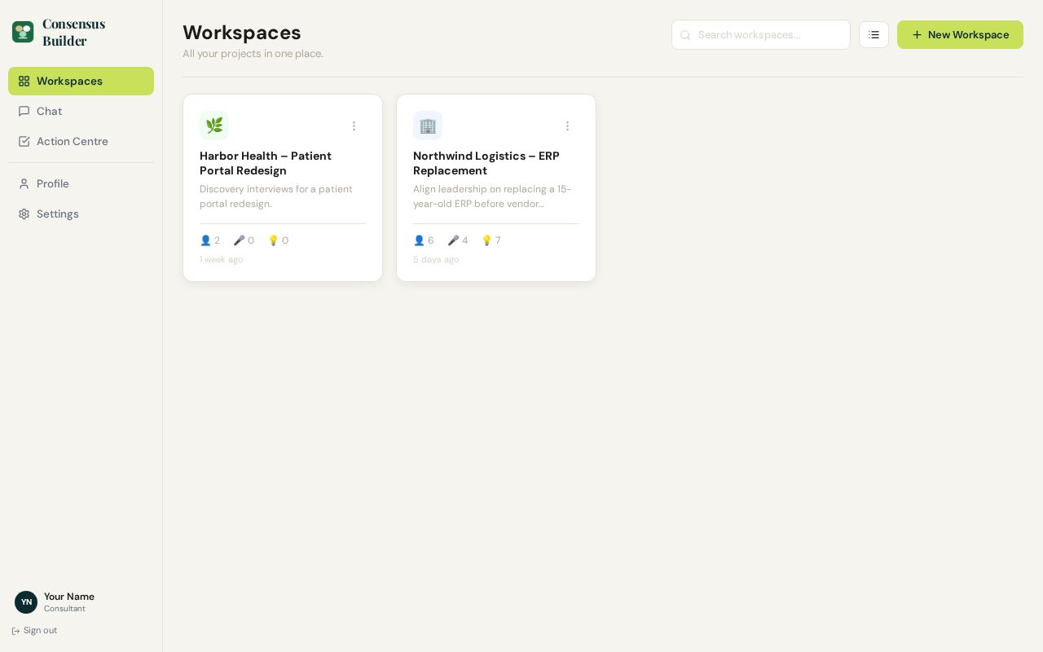Screen dimensions: 1043x652
Task: Open the Northwind Logistics – ERP Replacement title
Action: [486, 163]
